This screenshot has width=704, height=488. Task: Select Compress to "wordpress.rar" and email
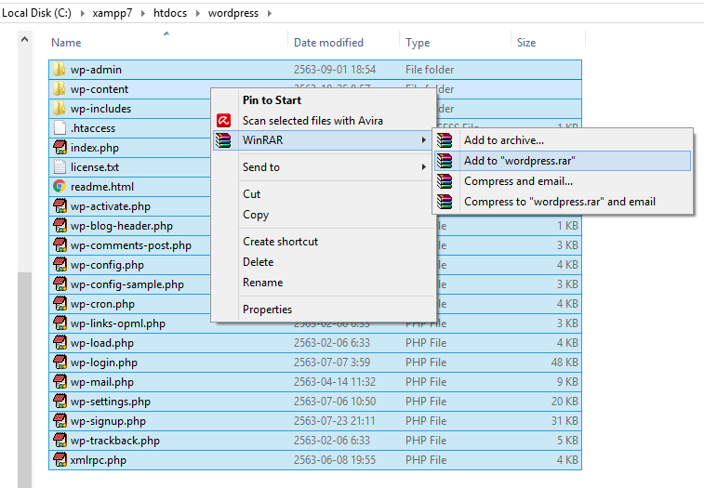coord(563,202)
